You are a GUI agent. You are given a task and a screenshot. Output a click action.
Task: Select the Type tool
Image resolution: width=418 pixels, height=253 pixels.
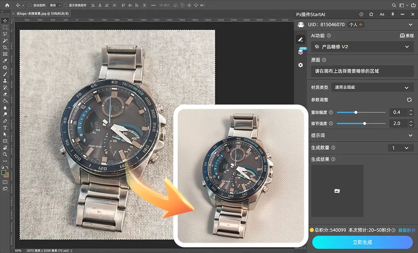(x=5, y=127)
